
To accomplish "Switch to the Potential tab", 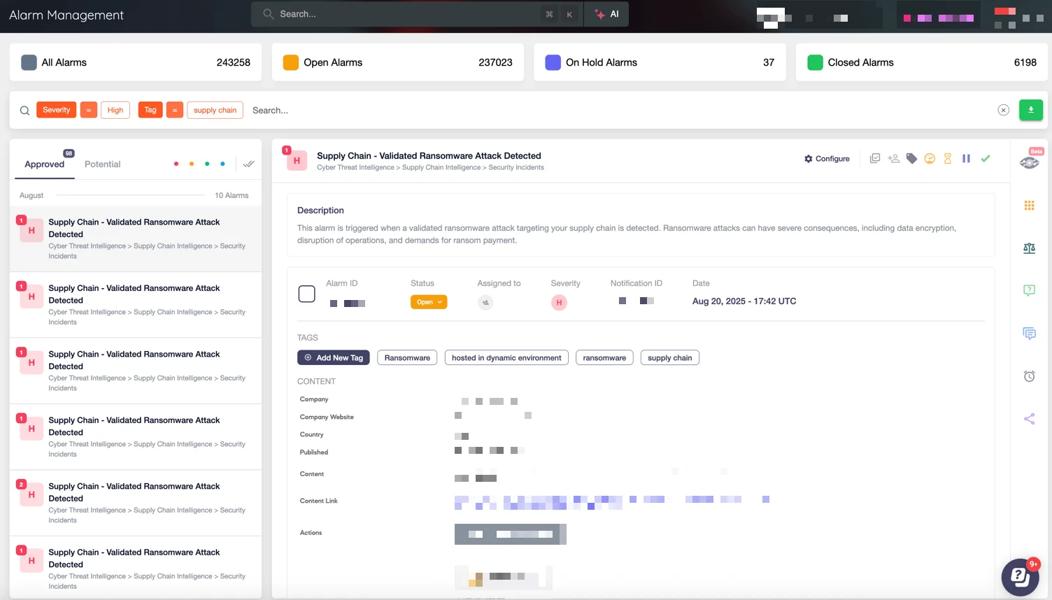I will point(102,164).
